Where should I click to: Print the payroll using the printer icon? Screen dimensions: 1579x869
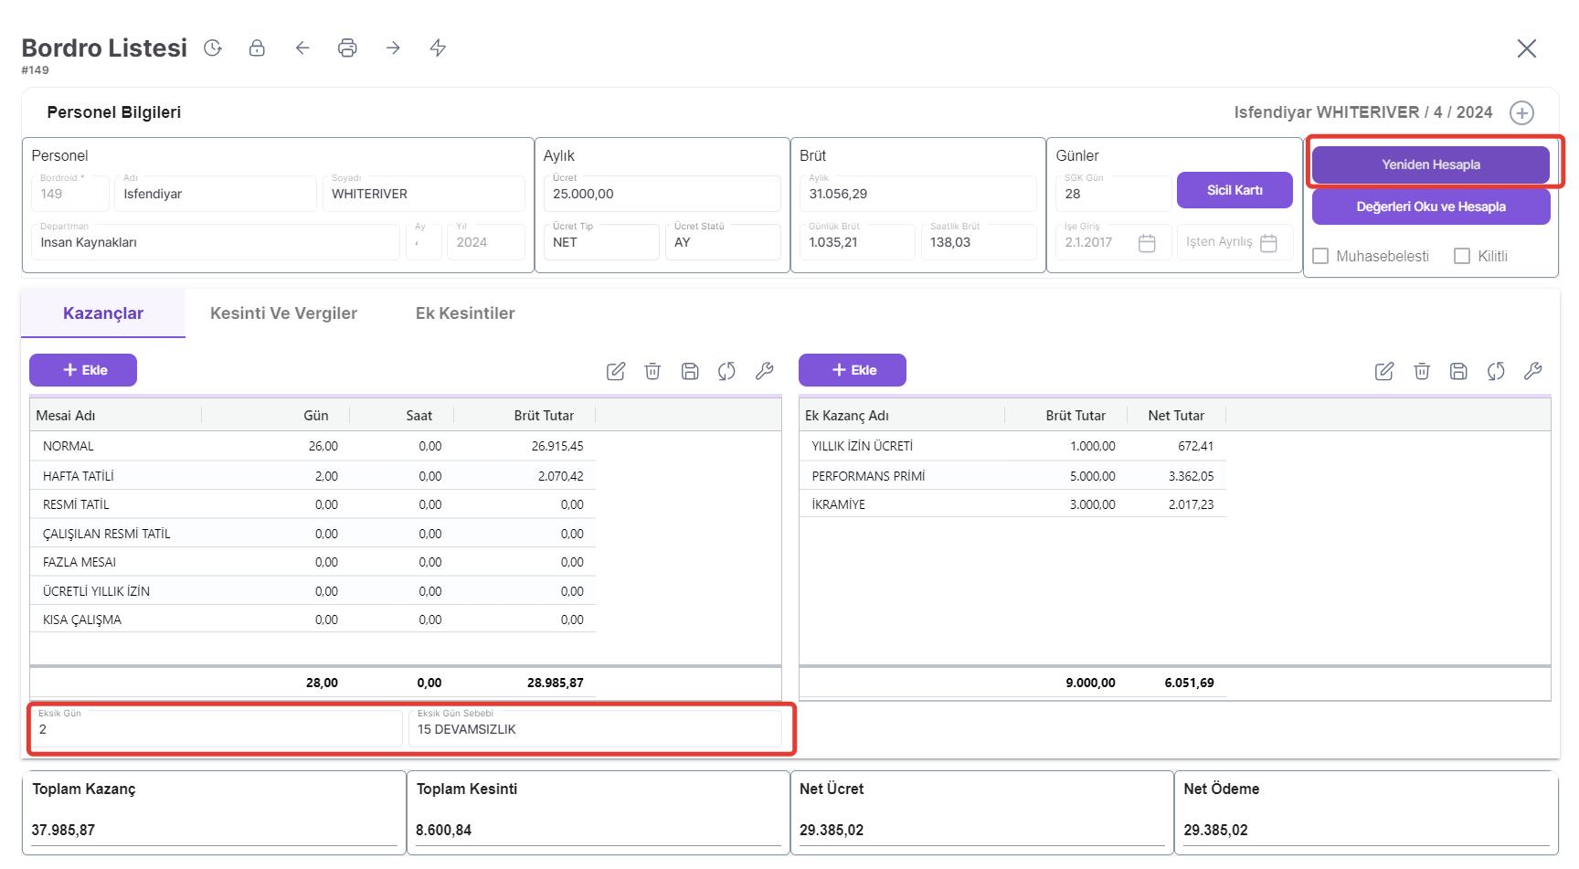347,48
